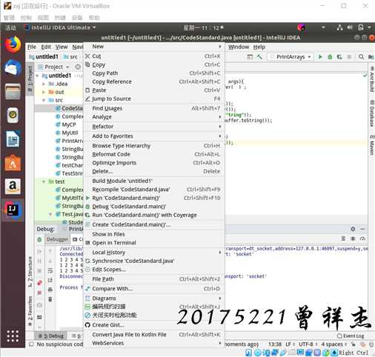Collapse the src folder
This screenshot has width=375, height=357.
click(44, 100)
